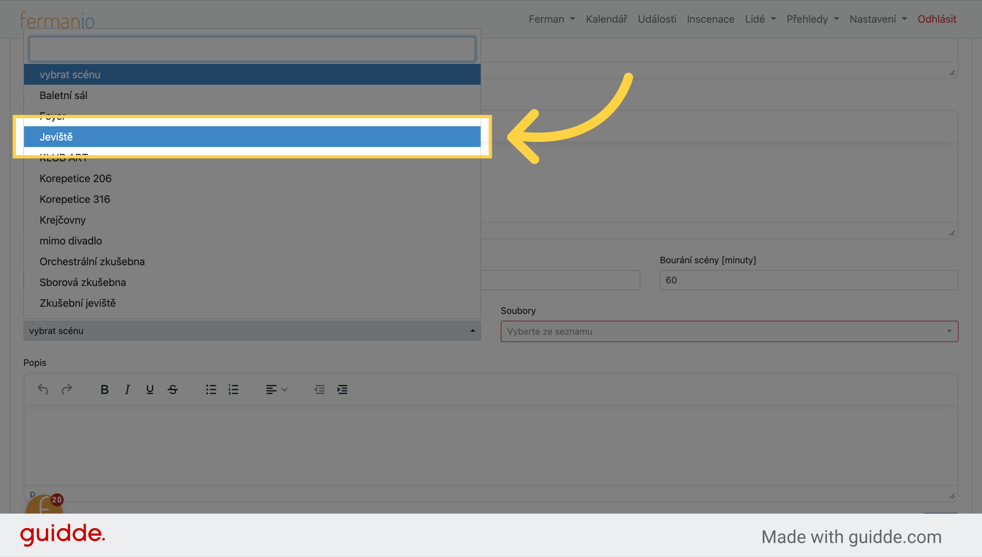982x557 pixels.
Task: Select Zkušební jeviště
Action: (252, 303)
